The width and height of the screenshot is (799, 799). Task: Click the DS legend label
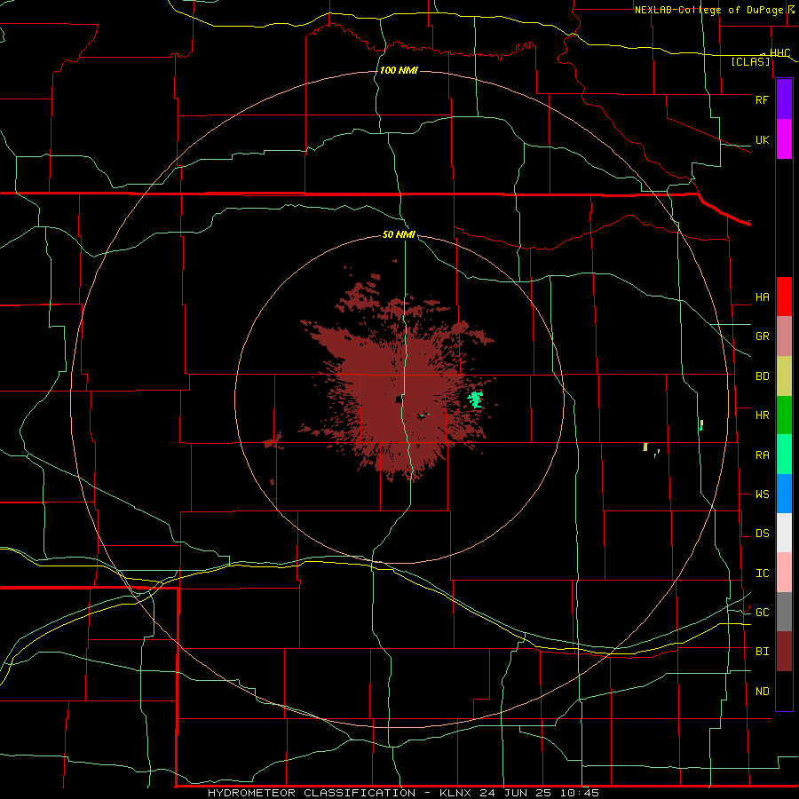[763, 534]
